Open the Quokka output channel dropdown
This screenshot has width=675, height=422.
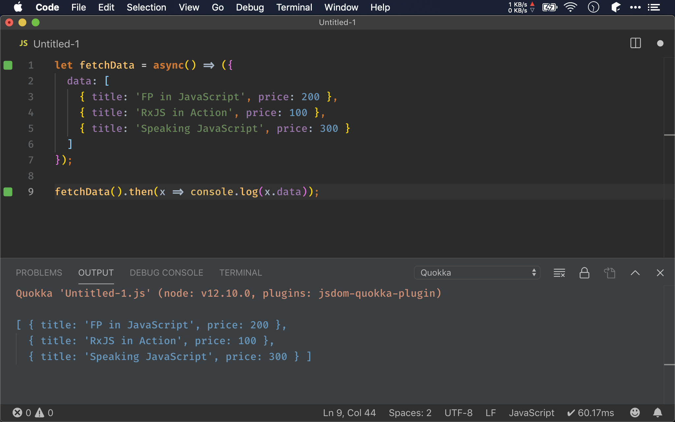click(x=477, y=273)
